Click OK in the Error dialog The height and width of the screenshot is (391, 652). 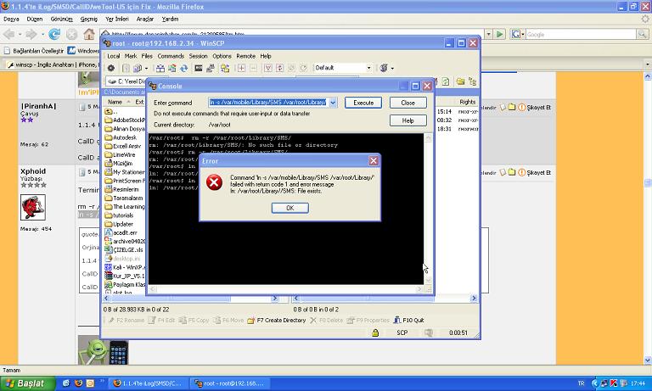click(x=289, y=208)
